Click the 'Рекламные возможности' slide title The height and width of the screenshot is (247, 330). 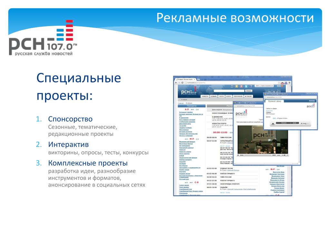235,18
